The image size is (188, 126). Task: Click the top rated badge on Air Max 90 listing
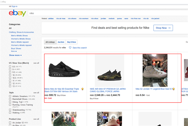[83, 89]
